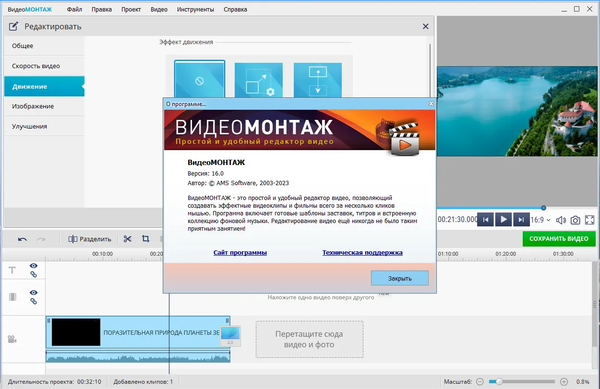This screenshot has width=600, height=389.
Task: Click the Сайт программы link
Action: (240, 252)
